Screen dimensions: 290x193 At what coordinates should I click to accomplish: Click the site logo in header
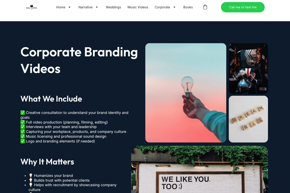[32, 7]
